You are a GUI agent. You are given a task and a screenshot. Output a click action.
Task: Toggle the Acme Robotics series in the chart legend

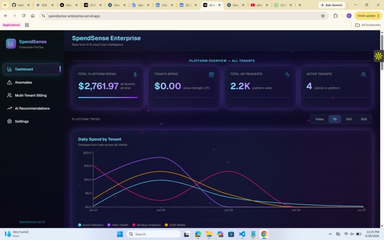[91, 225]
